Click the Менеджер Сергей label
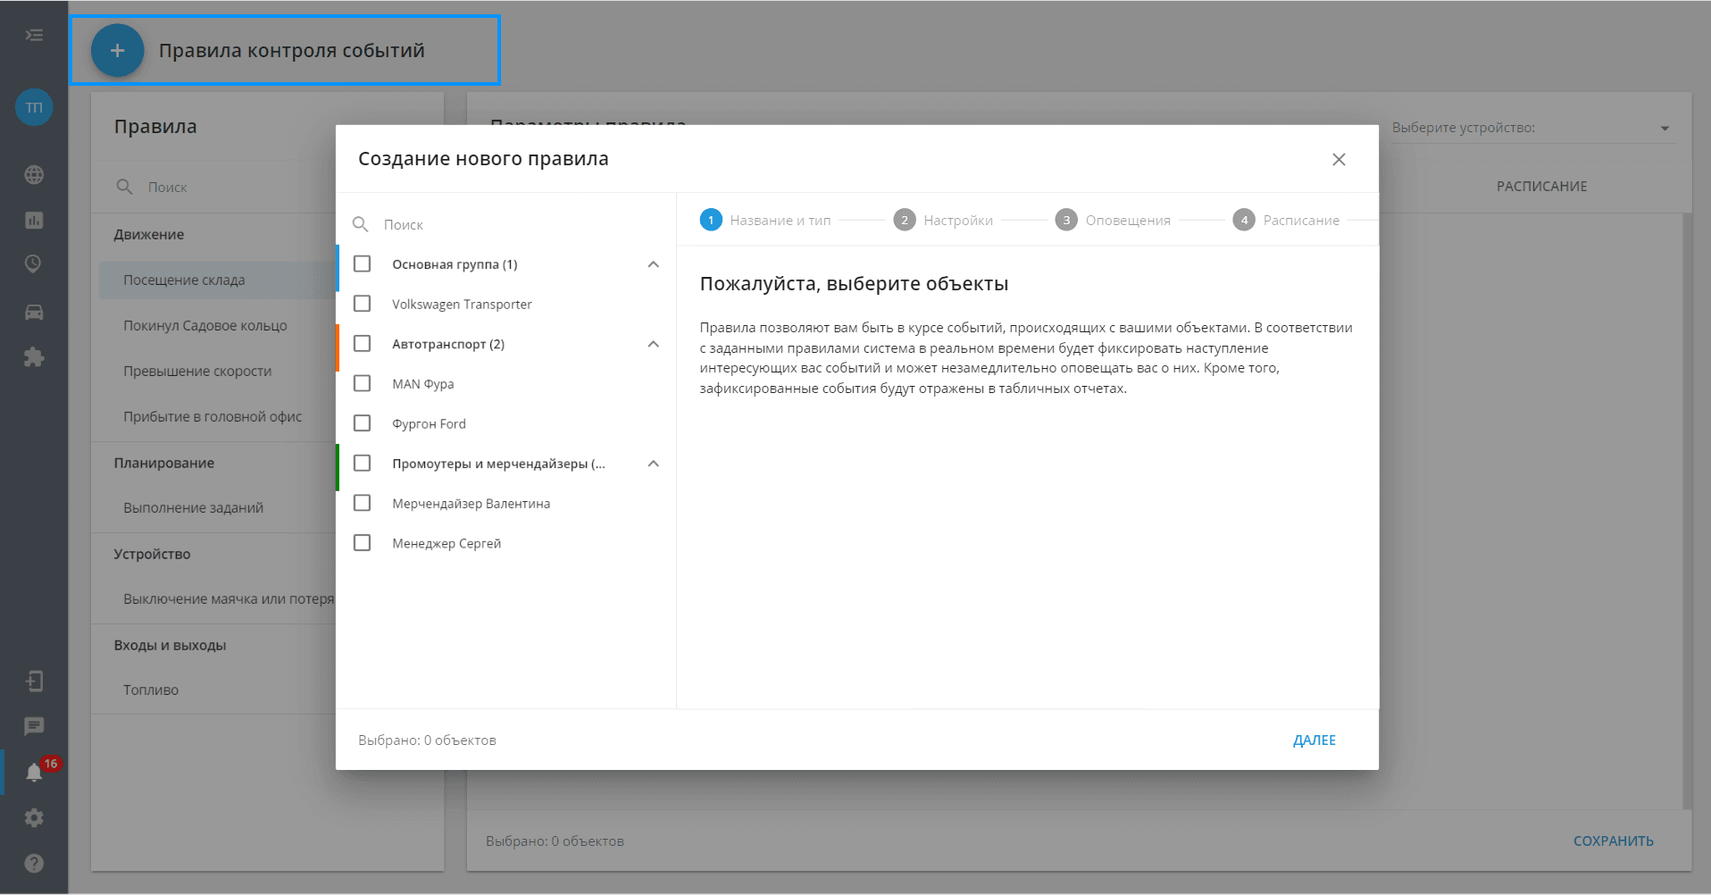Screen dimensions: 1711x895 tap(447, 543)
